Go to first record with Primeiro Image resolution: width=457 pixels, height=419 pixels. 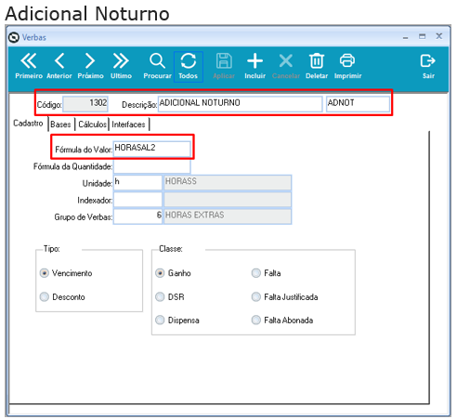(29, 66)
